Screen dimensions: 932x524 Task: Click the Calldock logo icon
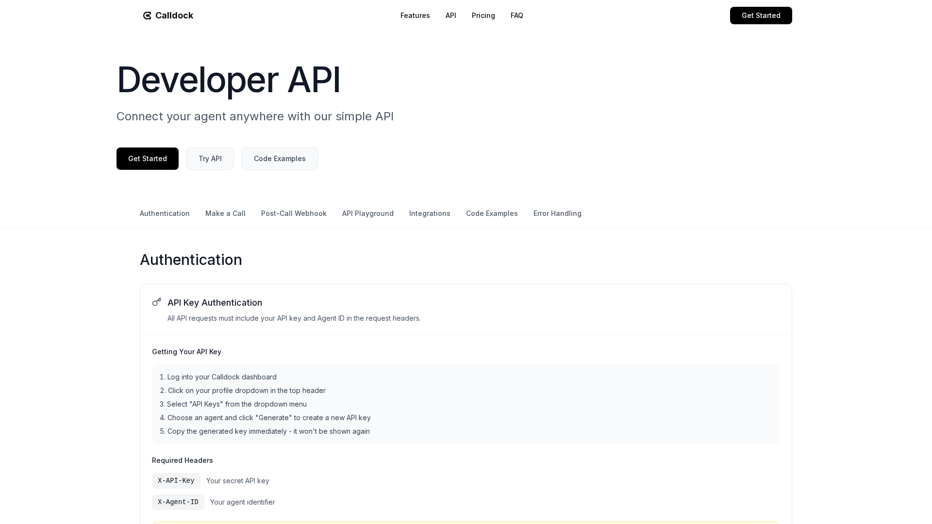click(147, 16)
